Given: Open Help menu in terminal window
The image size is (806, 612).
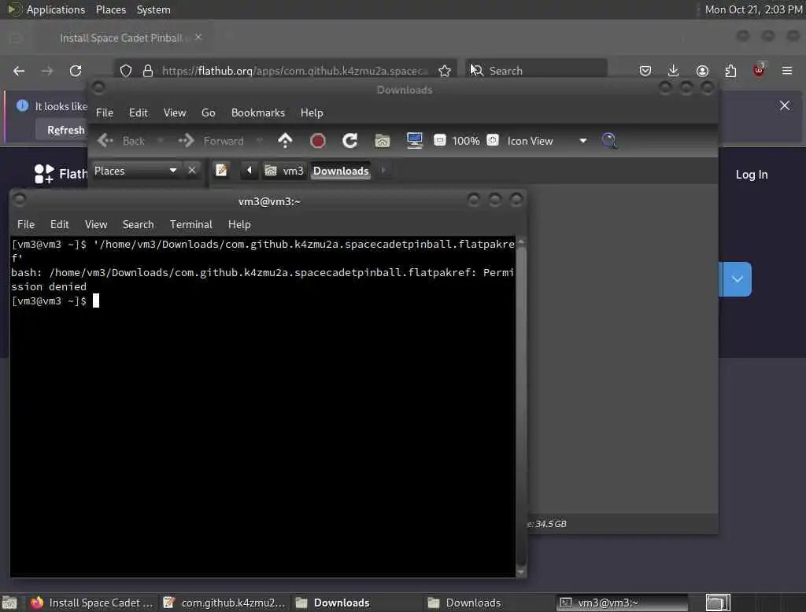Looking at the screenshot, I should 239,224.
